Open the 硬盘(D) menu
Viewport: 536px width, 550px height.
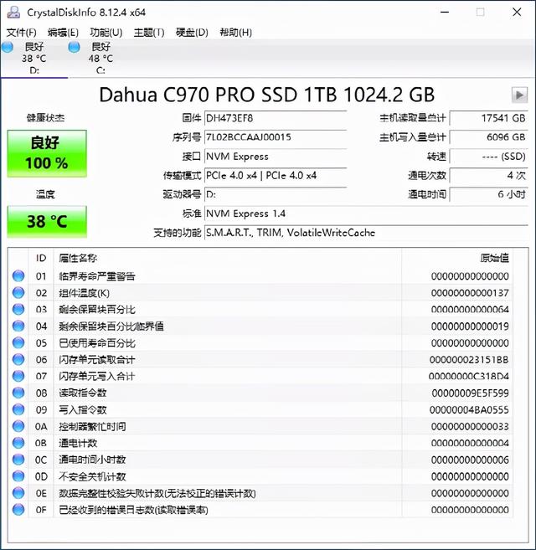pos(192,33)
